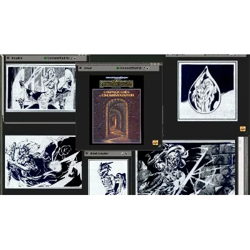
Task: Select the cover window title text
Action: [x=88, y=68]
